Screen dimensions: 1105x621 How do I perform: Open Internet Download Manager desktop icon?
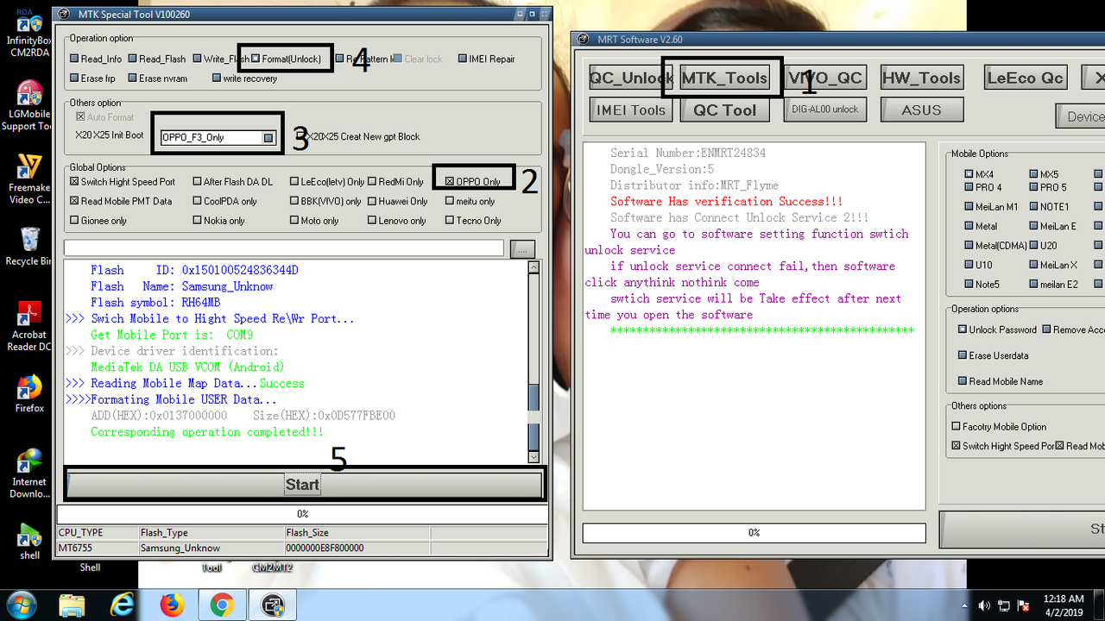pos(28,473)
